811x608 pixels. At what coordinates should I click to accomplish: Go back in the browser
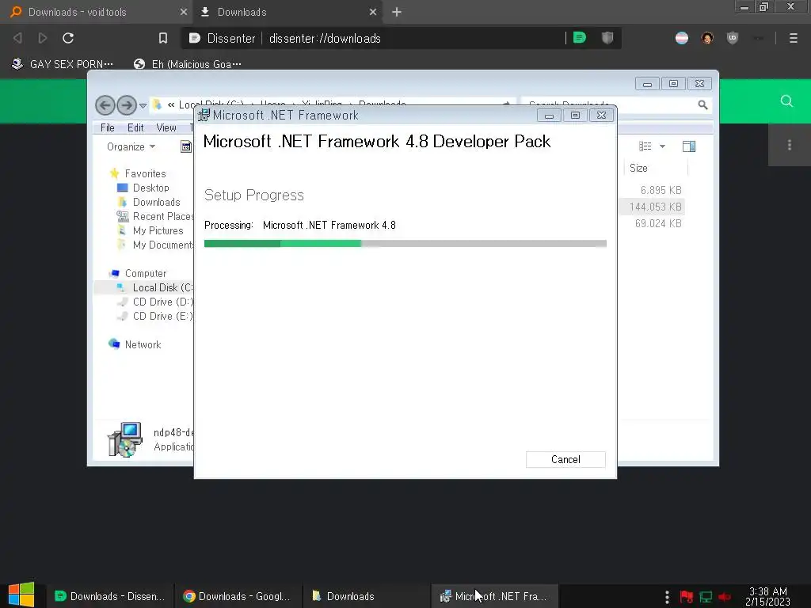[17, 38]
